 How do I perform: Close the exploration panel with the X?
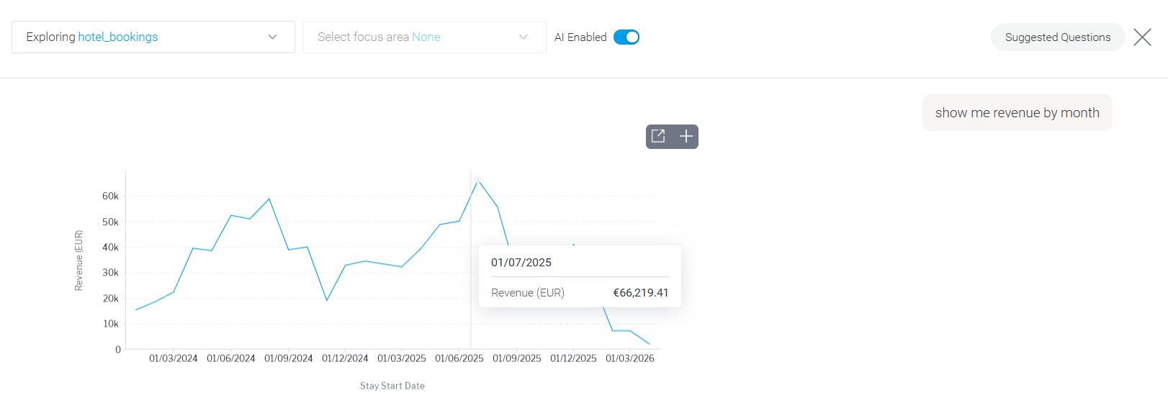(1142, 37)
